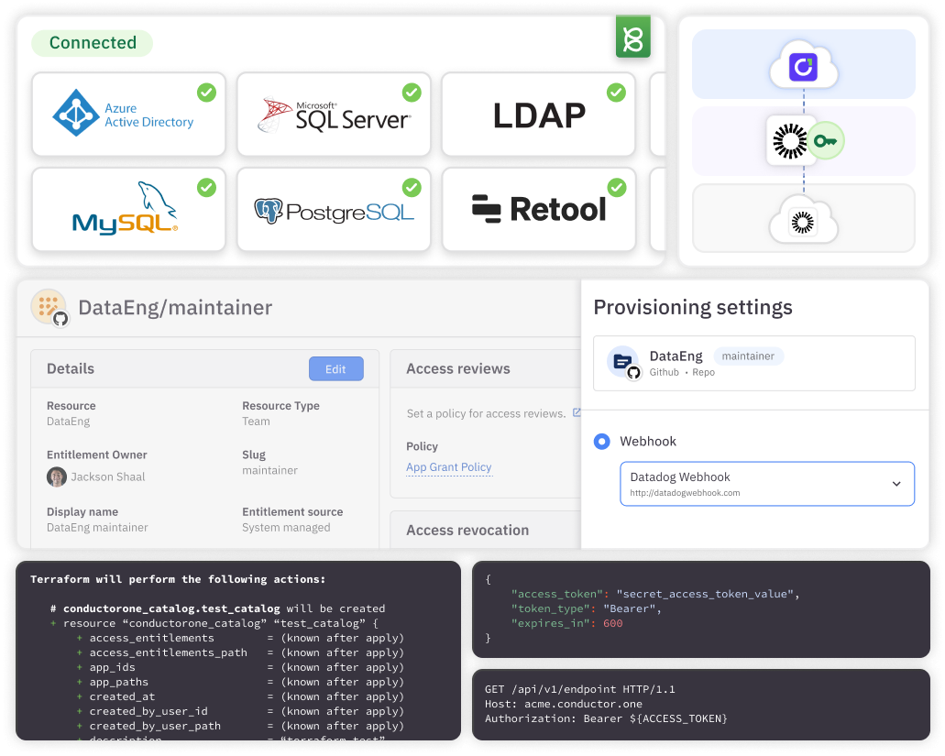945x756 pixels.
Task: Click the external link icon beside access reviews
Action: click(x=577, y=413)
